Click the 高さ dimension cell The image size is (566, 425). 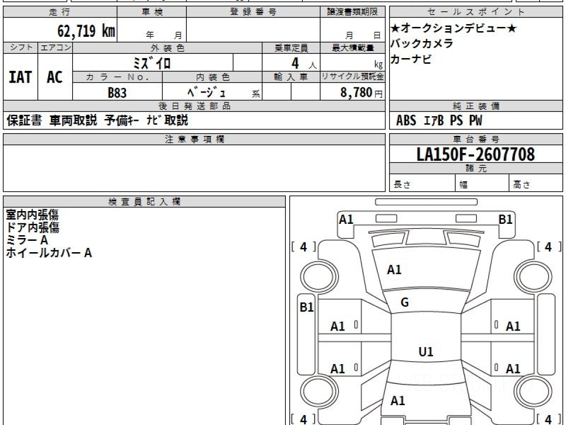[536, 184]
